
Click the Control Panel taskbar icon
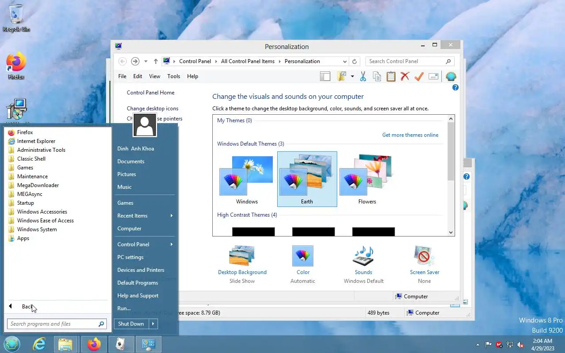[148, 344]
